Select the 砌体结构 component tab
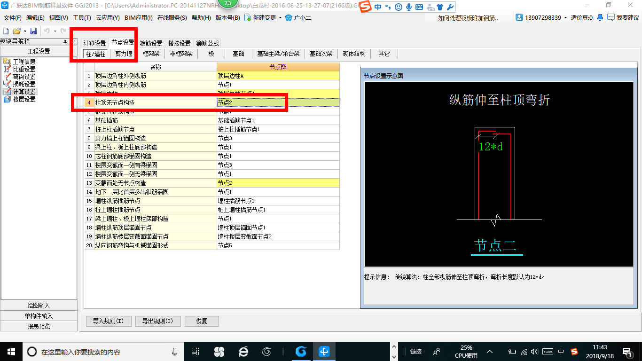This screenshot has height=361, width=642. [354, 54]
